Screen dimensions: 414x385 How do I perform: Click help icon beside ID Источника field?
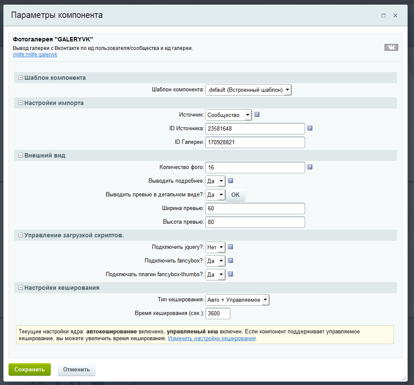coord(310,128)
